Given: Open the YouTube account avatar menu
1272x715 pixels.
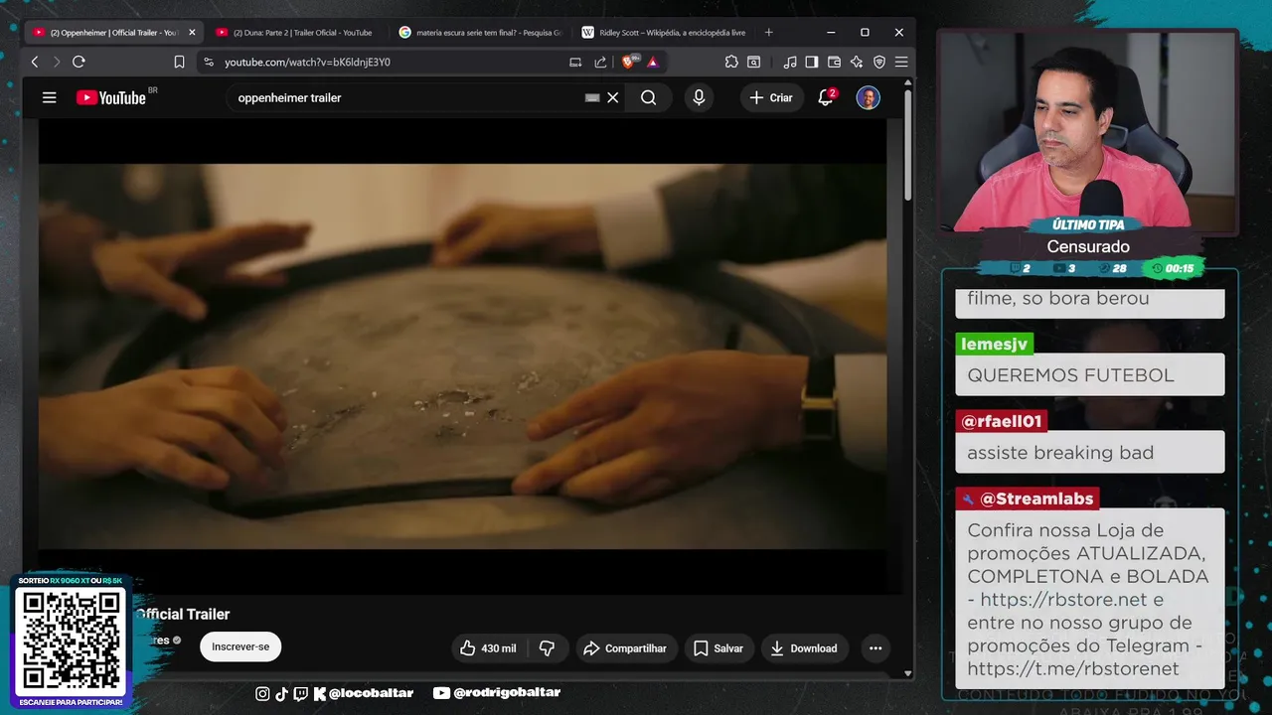Looking at the screenshot, I should (869, 97).
